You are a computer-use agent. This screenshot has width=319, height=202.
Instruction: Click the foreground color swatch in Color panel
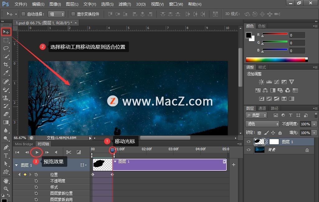pyautogui.click(x=248, y=35)
